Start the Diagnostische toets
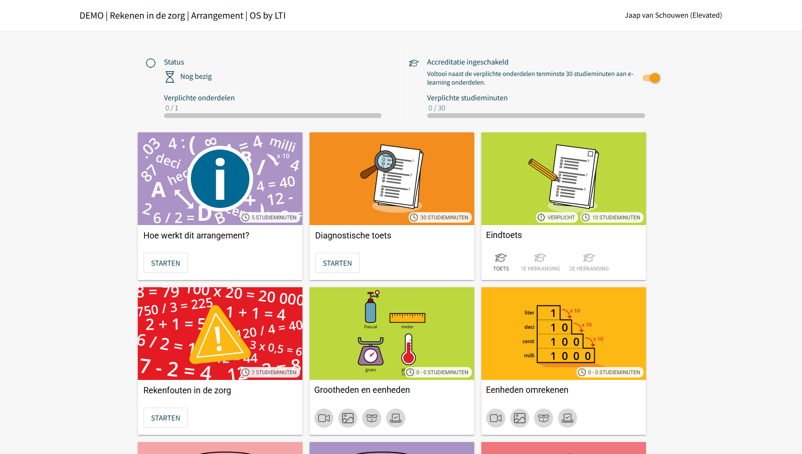This screenshot has height=454, width=802. point(337,263)
